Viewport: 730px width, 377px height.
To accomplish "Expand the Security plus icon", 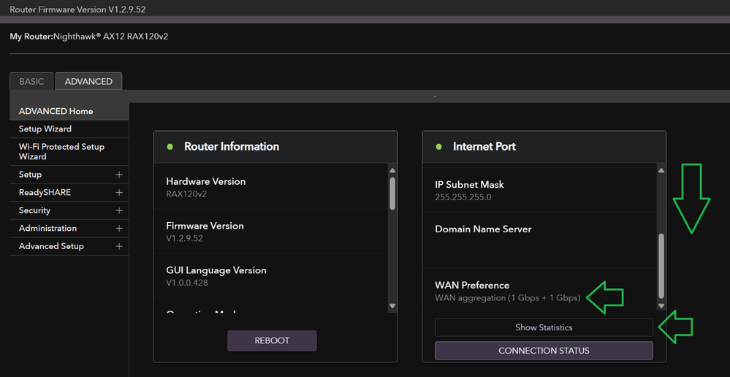I will (x=119, y=210).
